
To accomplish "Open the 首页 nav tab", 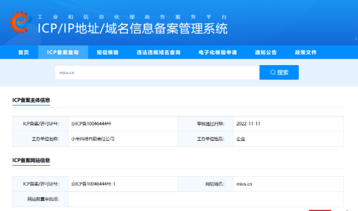I will tap(24, 52).
